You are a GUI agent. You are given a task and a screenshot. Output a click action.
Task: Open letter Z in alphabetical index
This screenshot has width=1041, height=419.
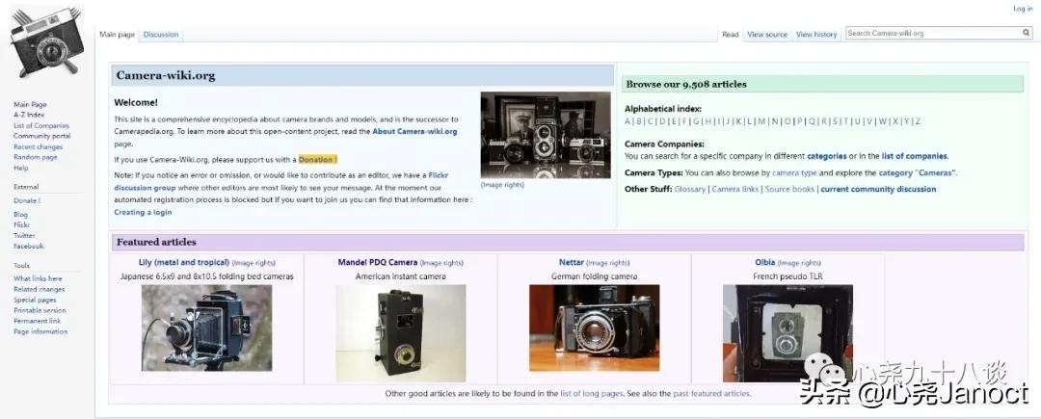(x=918, y=121)
